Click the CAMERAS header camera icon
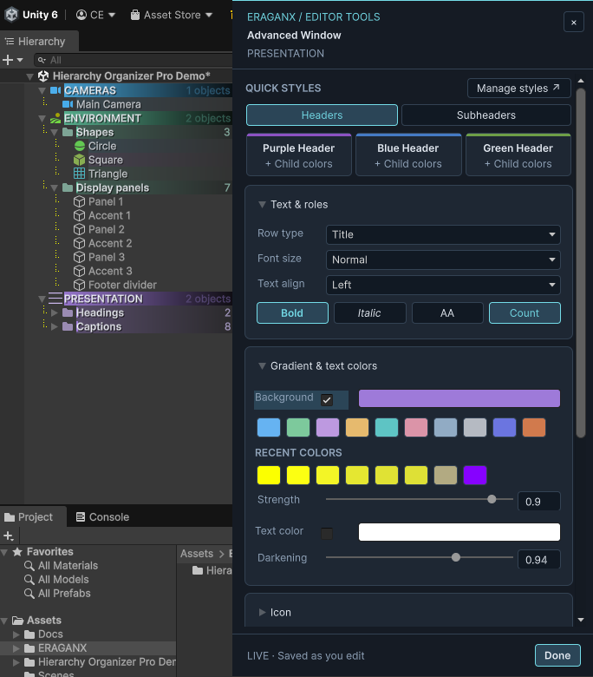The image size is (593, 677). coord(55,90)
